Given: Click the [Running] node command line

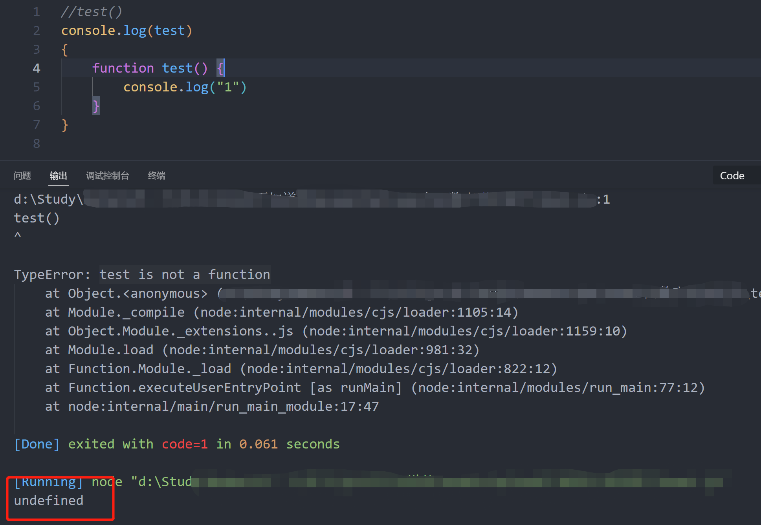Looking at the screenshot, I should pos(102,481).
